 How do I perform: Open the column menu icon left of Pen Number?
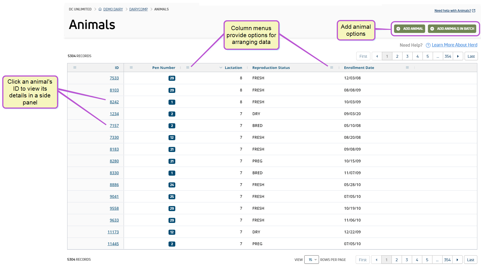pos(131,68)
